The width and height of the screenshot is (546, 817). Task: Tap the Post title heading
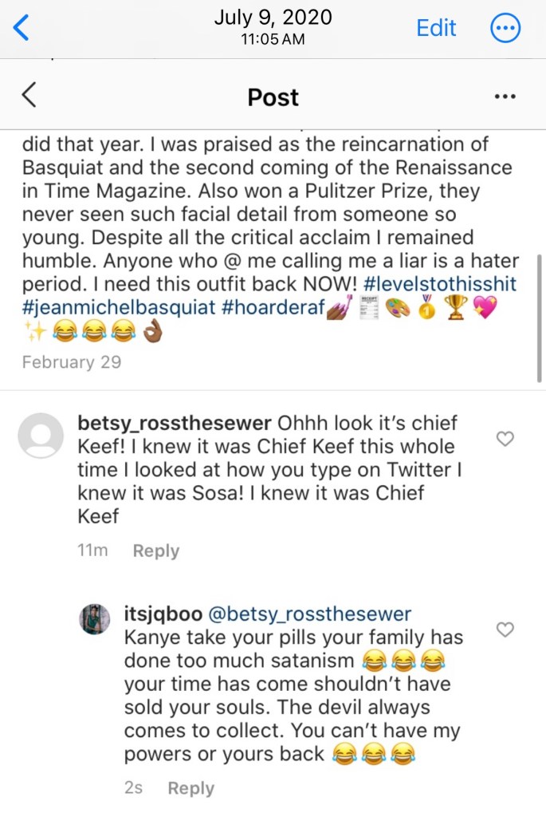coord(273,97)
